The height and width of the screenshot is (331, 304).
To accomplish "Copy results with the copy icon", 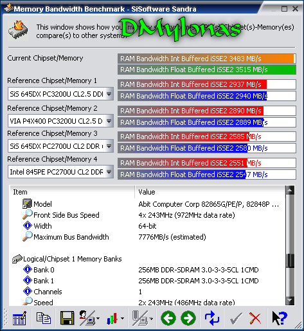I will click(44, 318).
